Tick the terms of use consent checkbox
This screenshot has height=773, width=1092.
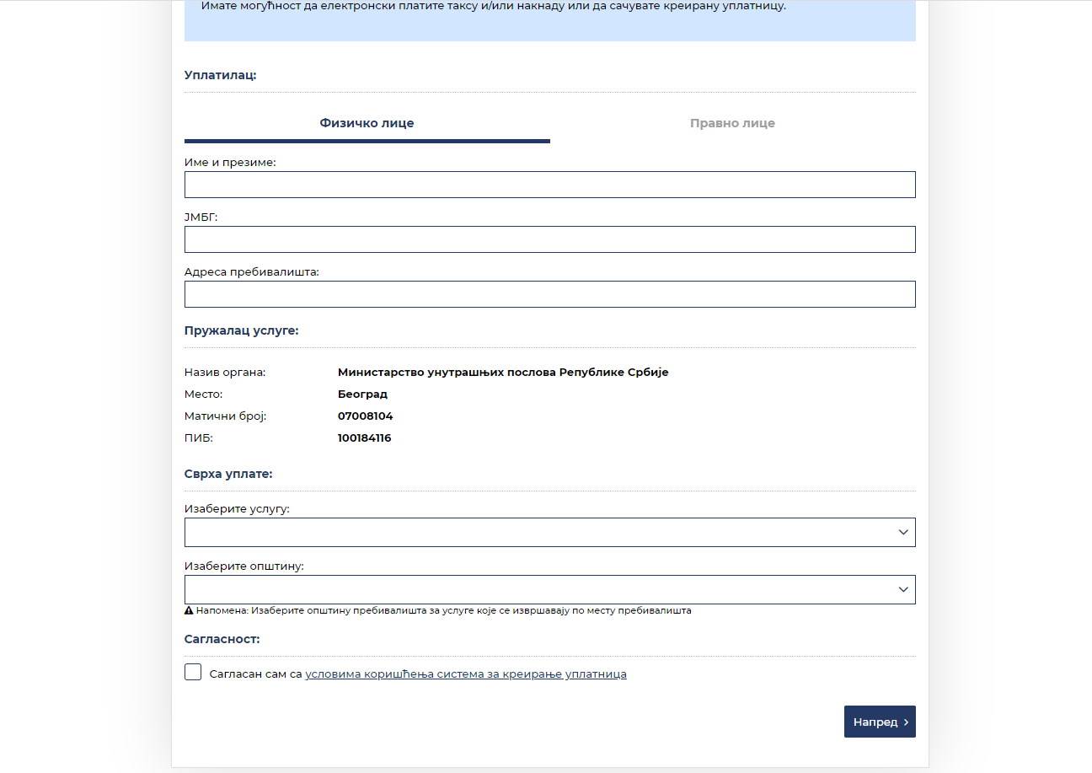click(x=193, y=672)
